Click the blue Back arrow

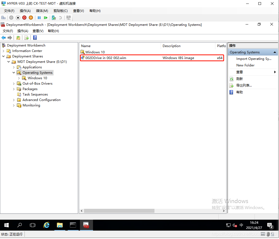pyautogui.click(x=4, y=38)
